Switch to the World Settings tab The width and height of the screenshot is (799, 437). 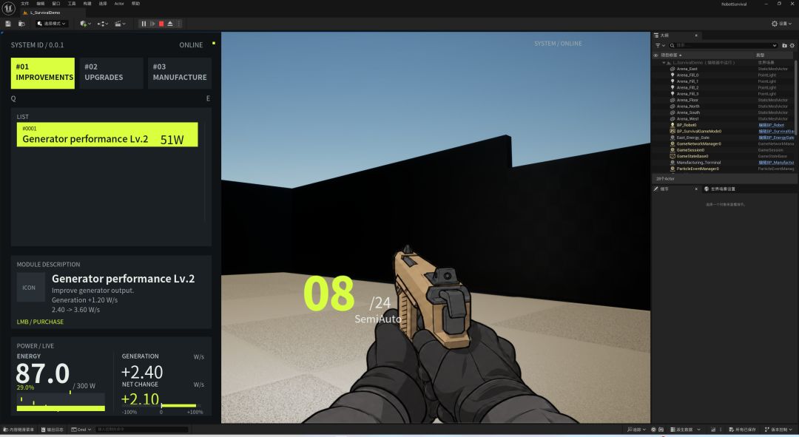(720, 189)
